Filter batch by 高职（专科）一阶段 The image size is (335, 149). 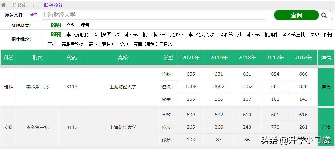coord(109,44)
